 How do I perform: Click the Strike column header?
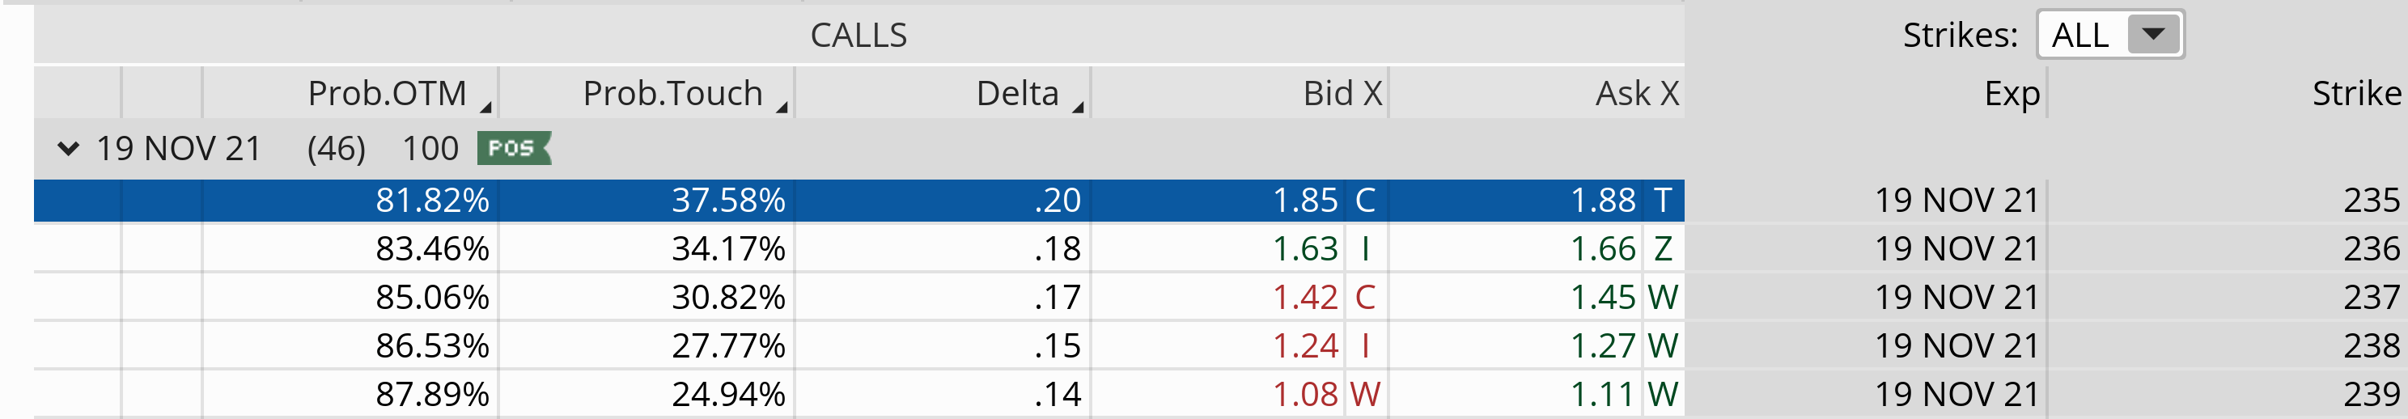click(x=2355, y=94)
